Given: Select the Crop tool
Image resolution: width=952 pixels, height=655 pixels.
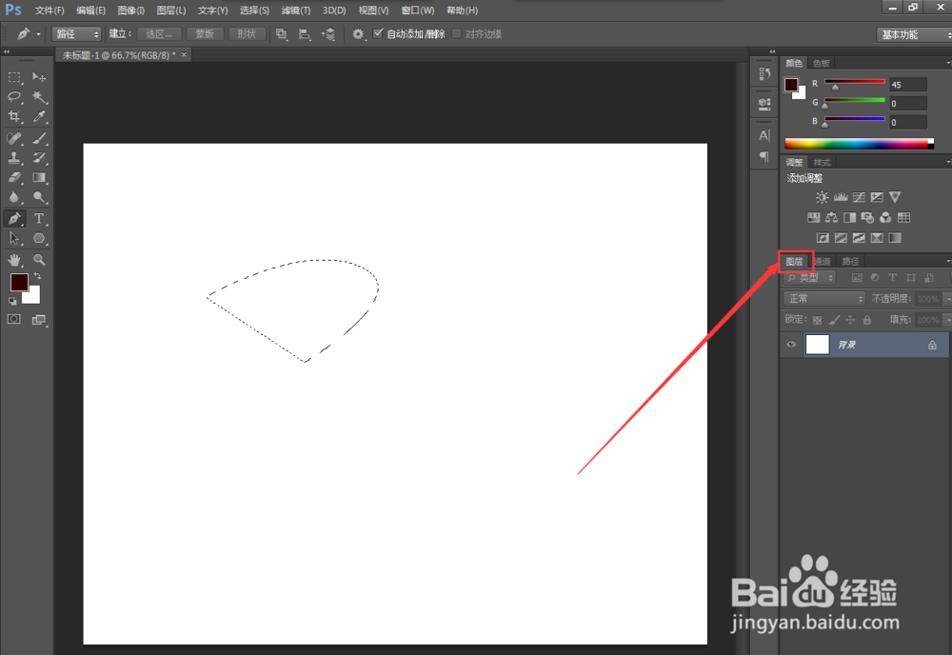Looking at the screenshot, I should click(x=14, y=116).
